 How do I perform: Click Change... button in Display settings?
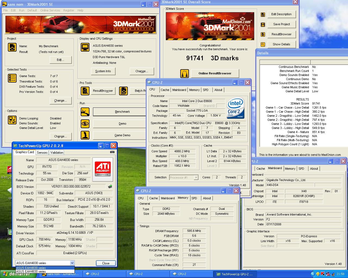[142, 71]
